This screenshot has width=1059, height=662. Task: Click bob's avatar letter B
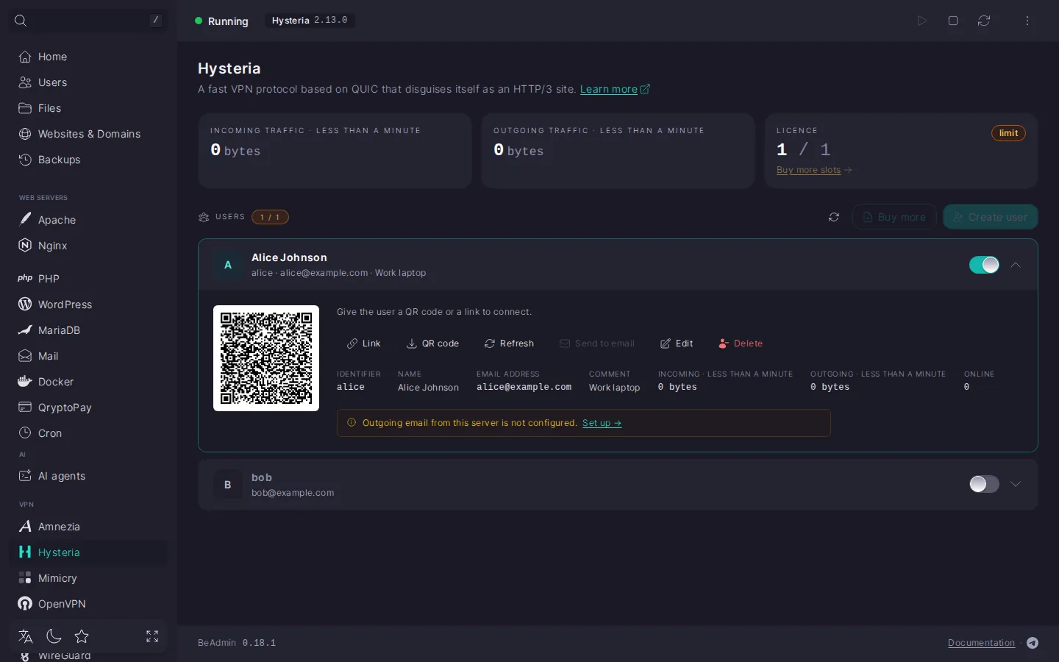point(228,485)
